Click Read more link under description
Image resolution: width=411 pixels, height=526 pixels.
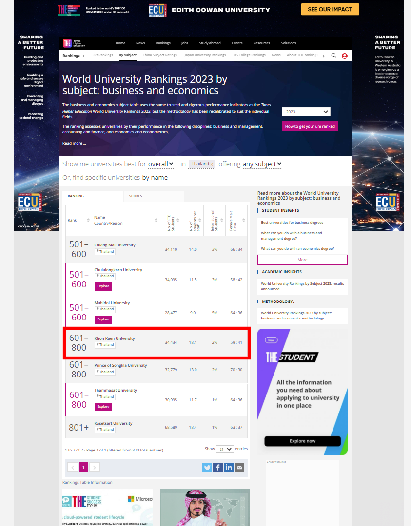(74, 143)
